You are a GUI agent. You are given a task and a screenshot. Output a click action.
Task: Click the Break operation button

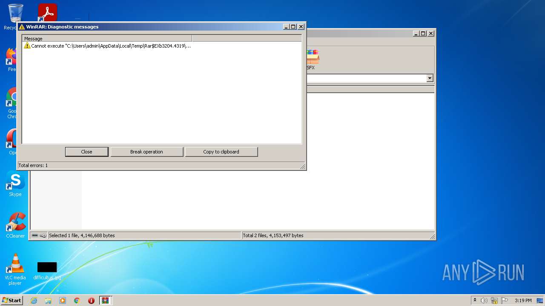point(146,152)
